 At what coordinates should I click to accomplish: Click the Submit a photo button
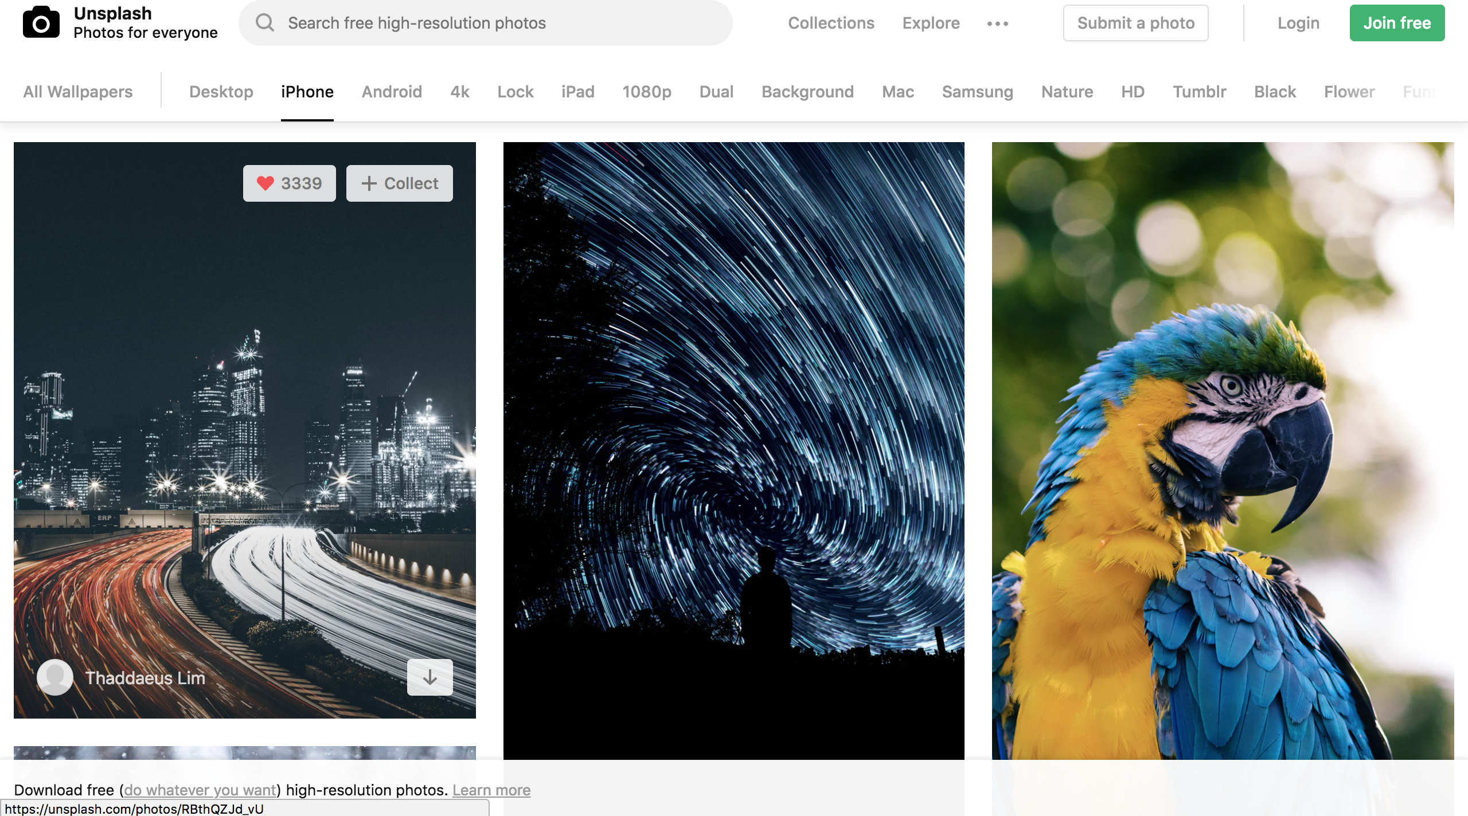pyautogui.click(x=1135, y=23)
